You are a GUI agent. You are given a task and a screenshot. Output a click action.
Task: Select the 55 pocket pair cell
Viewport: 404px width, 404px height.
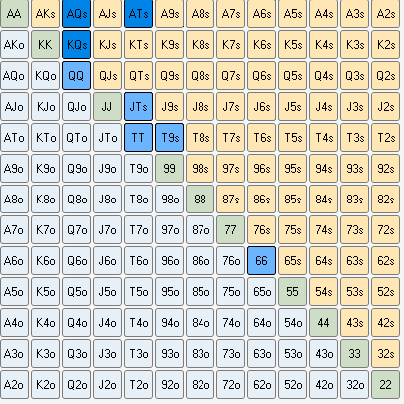point(292,292)
